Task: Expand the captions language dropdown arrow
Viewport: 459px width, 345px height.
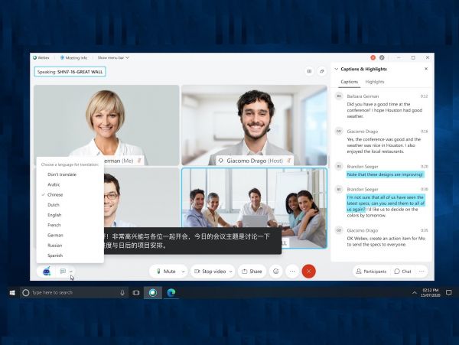Action: click(x=71, y=272)
